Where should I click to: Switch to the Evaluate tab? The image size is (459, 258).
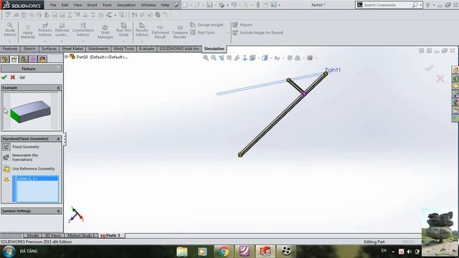pyautogui.click(x=146, y=49)
